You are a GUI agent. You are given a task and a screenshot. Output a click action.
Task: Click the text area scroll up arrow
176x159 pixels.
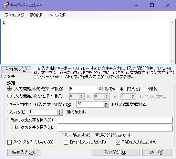[172, 23]
